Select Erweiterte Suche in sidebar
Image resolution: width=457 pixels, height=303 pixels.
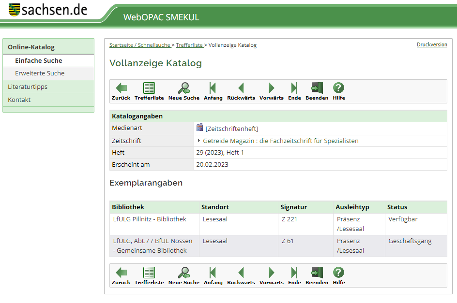point(48,73)
